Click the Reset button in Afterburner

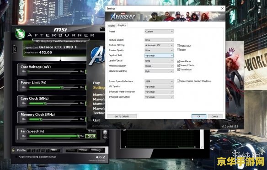click(84, 150)
